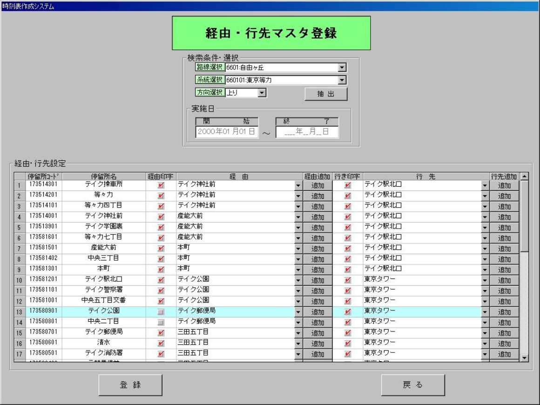Viewport: 540px width, 405px height.
Task: Click the empty 終了 date field
Action: (307, 132)
